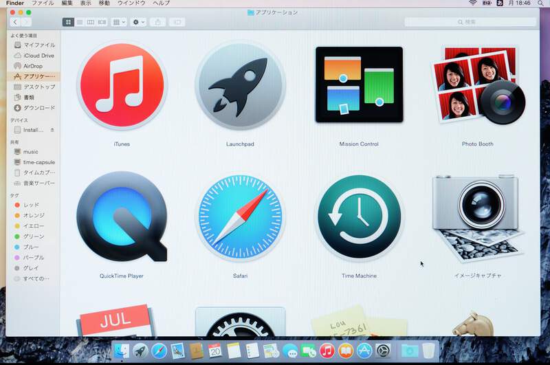Select the ブルー tag in sidebar
Viewport: 550px width, 365px height.
(33, 247)
